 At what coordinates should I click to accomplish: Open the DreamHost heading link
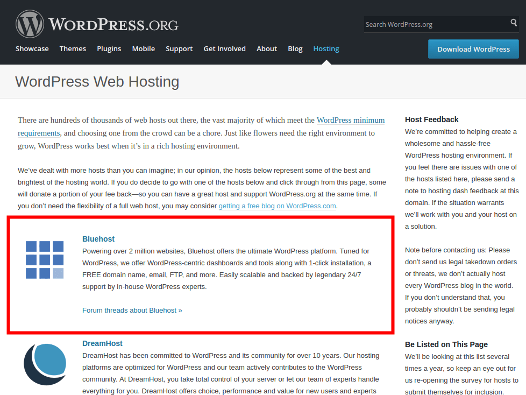(102, 343)
